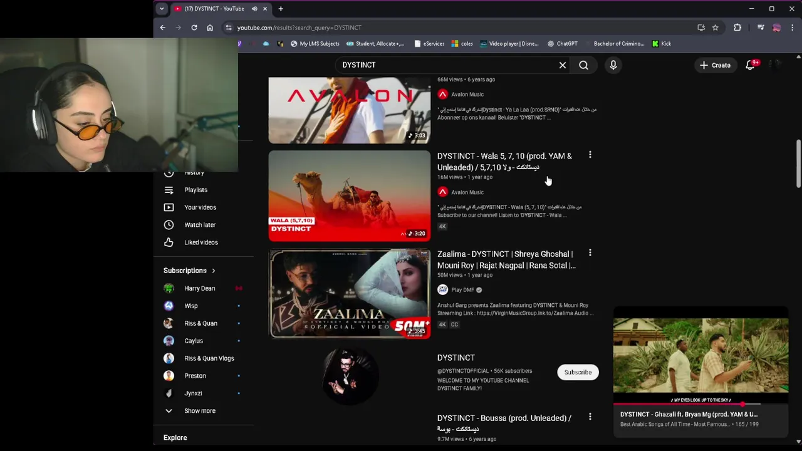Viewport: 802px width, 451px height.
Task: Open DYSTINCT channel avatar
Action: tap(350, 376)
